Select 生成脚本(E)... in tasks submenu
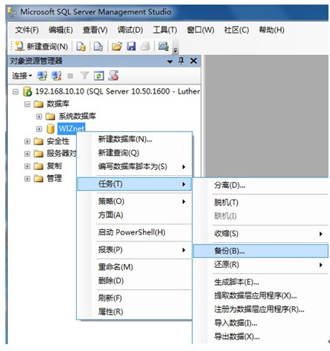Viewport: 330px width, 351px height. tap(261, 282)
